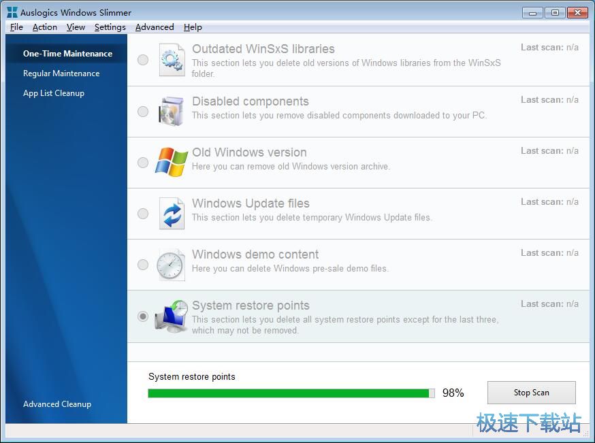Stop the scan with Stop Scan button
Image resolution: width=595 pixels, height=443 pixels.
click(x=531, y=393)
